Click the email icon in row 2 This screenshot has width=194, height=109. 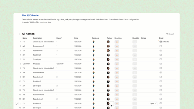click(x=161, y=46)
